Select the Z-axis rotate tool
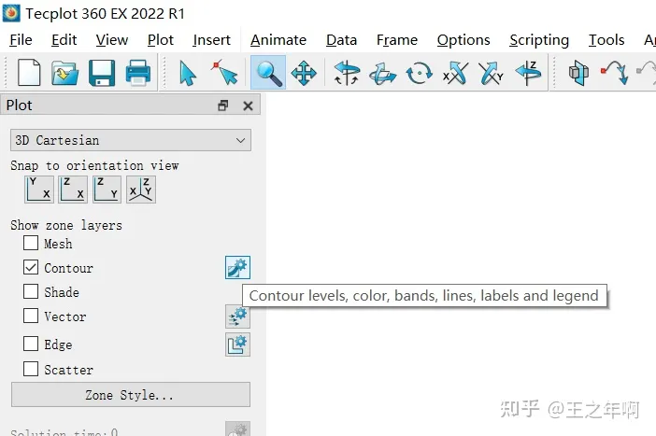This screenshot has height=436, width=656. 528,73
